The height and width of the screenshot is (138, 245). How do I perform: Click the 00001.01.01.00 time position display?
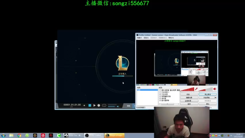coord(72,105)
